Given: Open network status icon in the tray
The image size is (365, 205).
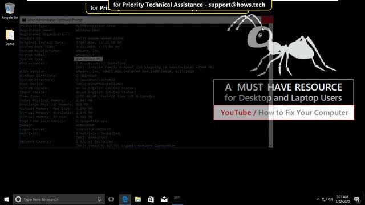Looking at the screenshot, I should pos(325,199).
